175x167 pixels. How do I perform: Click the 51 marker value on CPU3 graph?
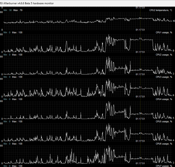pos(140,88)
